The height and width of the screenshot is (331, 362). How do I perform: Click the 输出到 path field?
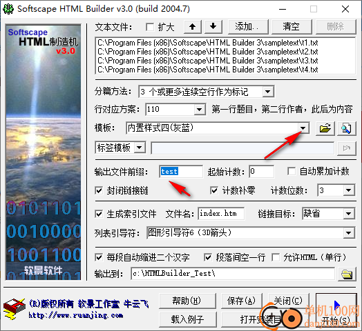click(233, 274)
